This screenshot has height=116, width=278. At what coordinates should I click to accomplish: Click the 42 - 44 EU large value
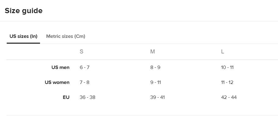(x=229, y=97)
